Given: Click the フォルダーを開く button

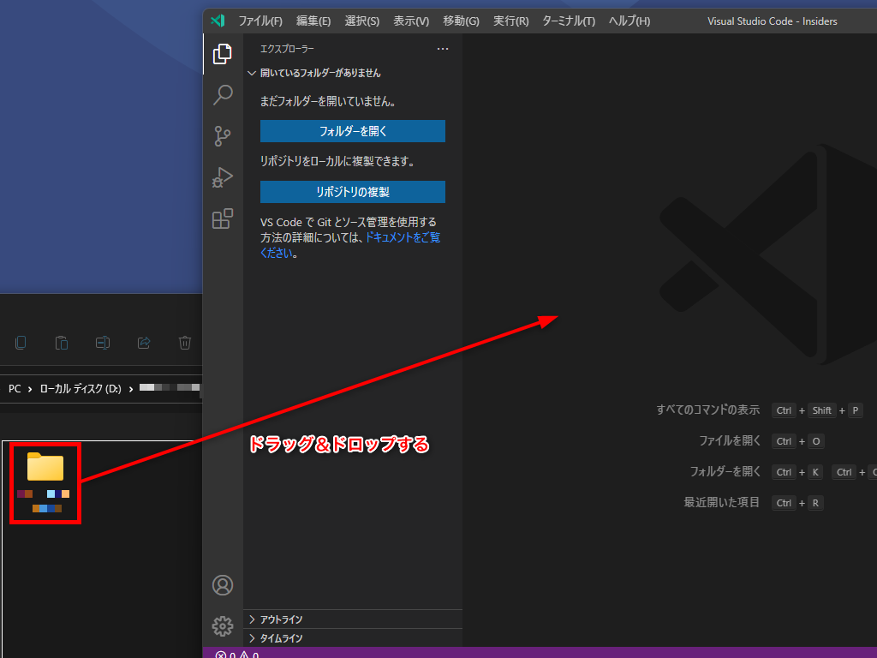Looking at the screenshot, I should pos(353,131).
